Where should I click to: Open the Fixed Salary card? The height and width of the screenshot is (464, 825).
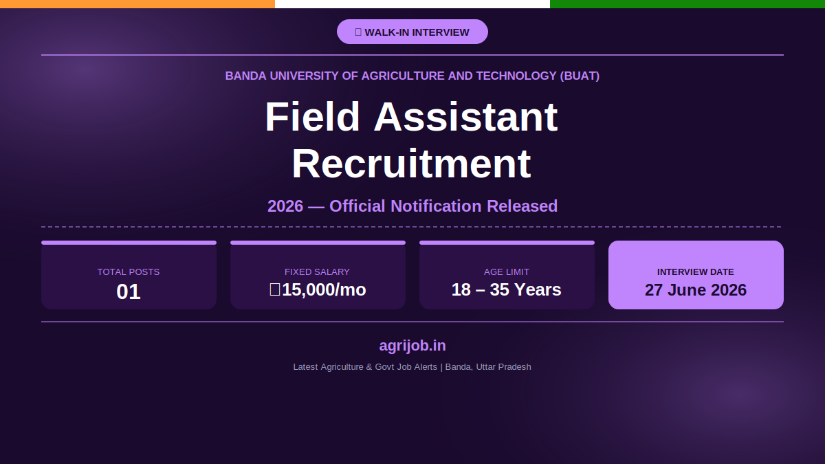pyautogui.click(x=318, y=275)
